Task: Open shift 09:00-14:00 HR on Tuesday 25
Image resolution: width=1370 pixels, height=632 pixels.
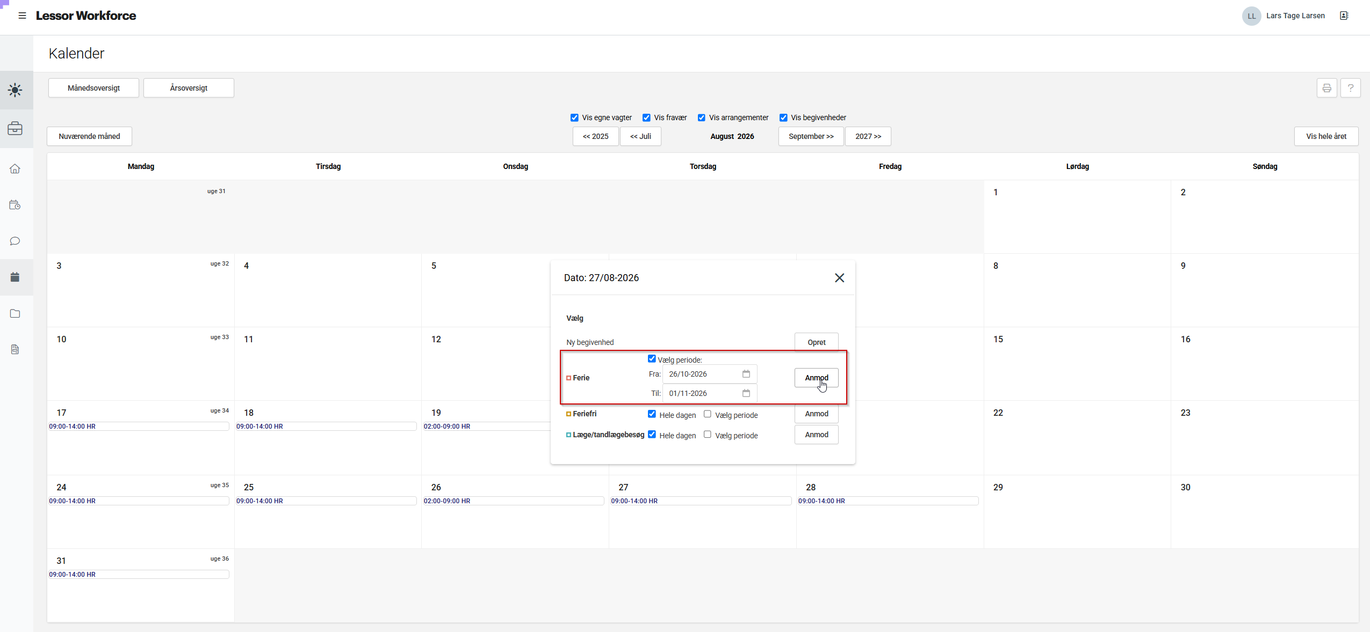Action: click(326, 501)
